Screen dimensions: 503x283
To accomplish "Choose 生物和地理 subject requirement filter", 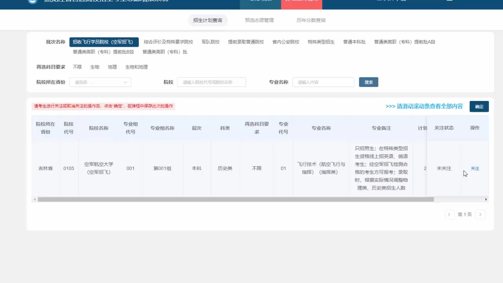I will [x=136, y=67].
